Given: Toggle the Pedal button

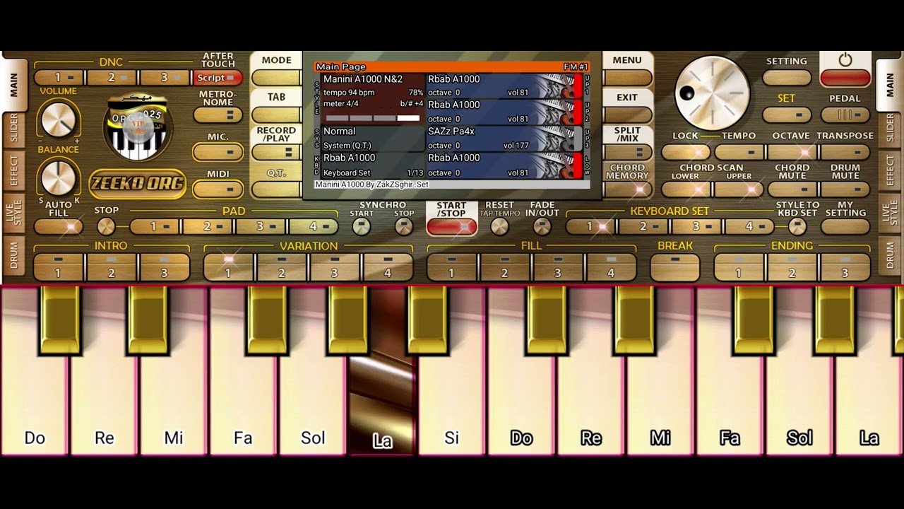Looking at the screenshot, I should pos(845,115).
